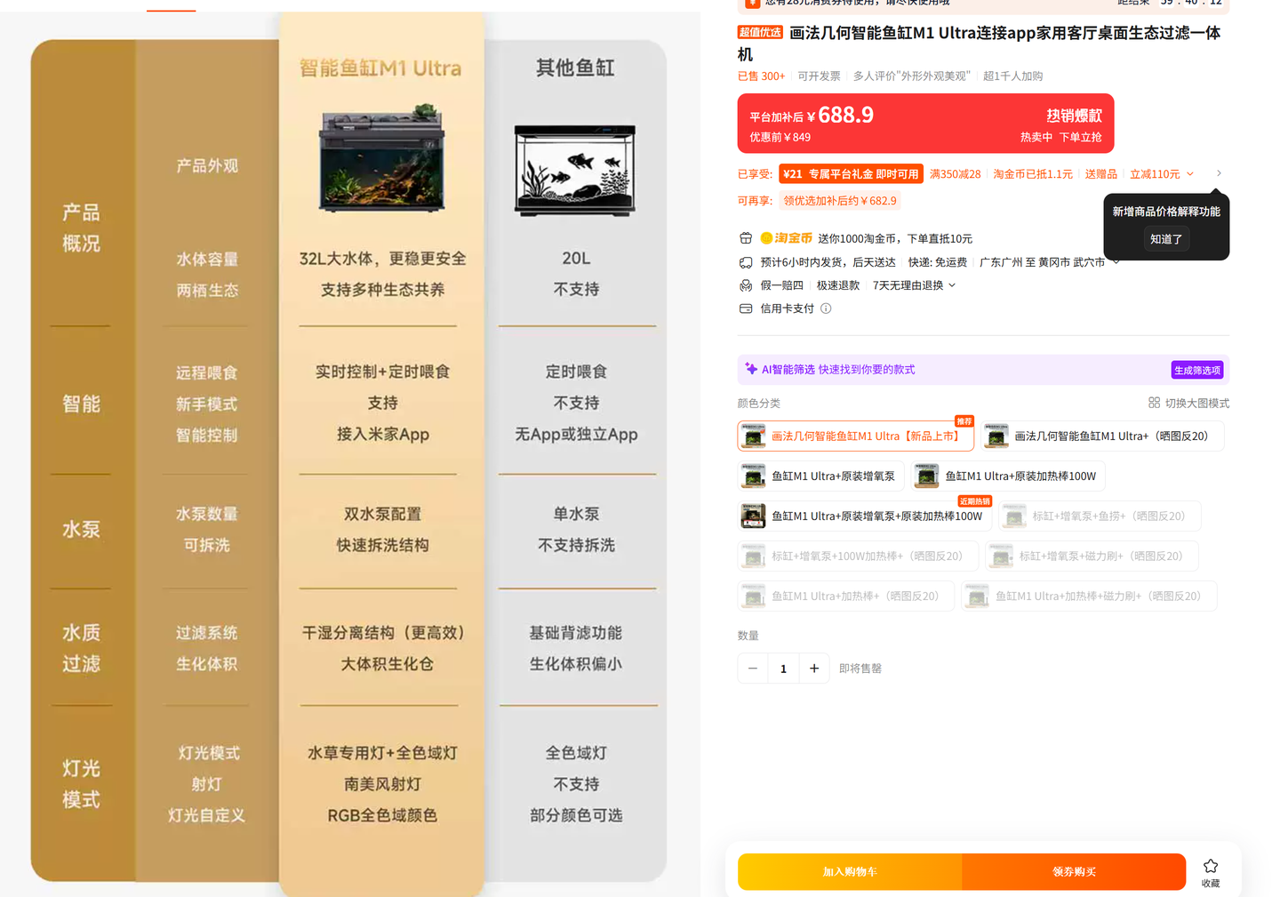Click 多人评价"外形外观美观" review text
This screenshot has width=1280, height=897.
pyautogui.click(x=911, y=76)
